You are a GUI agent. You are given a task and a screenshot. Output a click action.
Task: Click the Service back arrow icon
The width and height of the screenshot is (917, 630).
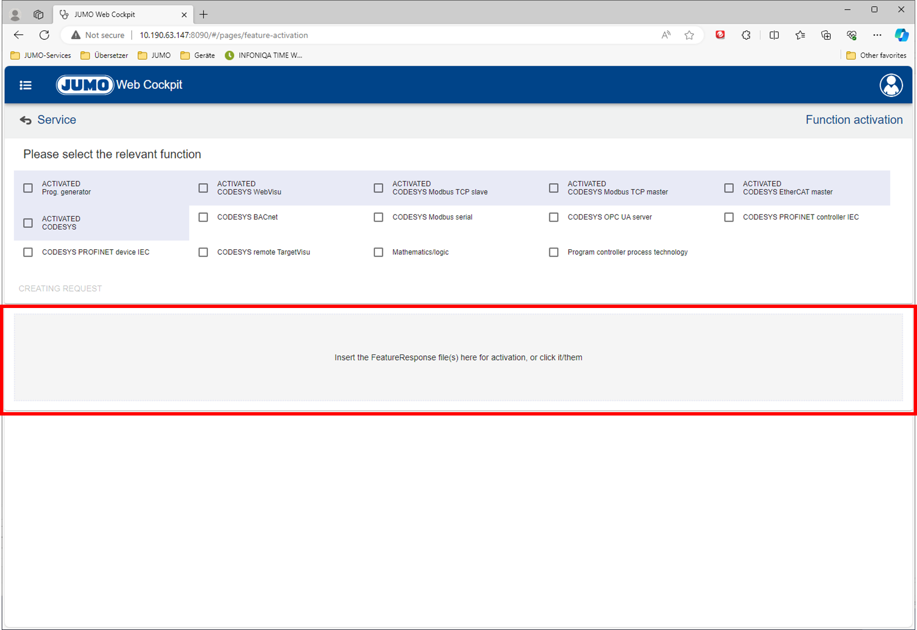pos(25,120)
